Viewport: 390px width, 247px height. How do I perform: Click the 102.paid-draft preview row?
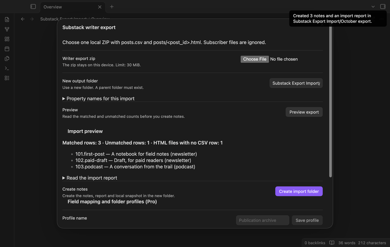tap(133, 160)
